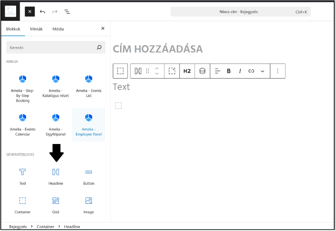Open the H2 heading level dropdown
335x231 pixels.
tap(187, 71)
